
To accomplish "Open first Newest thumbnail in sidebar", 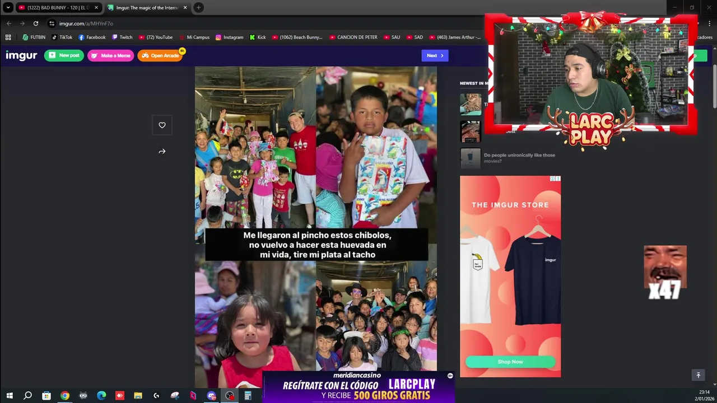I will coord(471,104).
